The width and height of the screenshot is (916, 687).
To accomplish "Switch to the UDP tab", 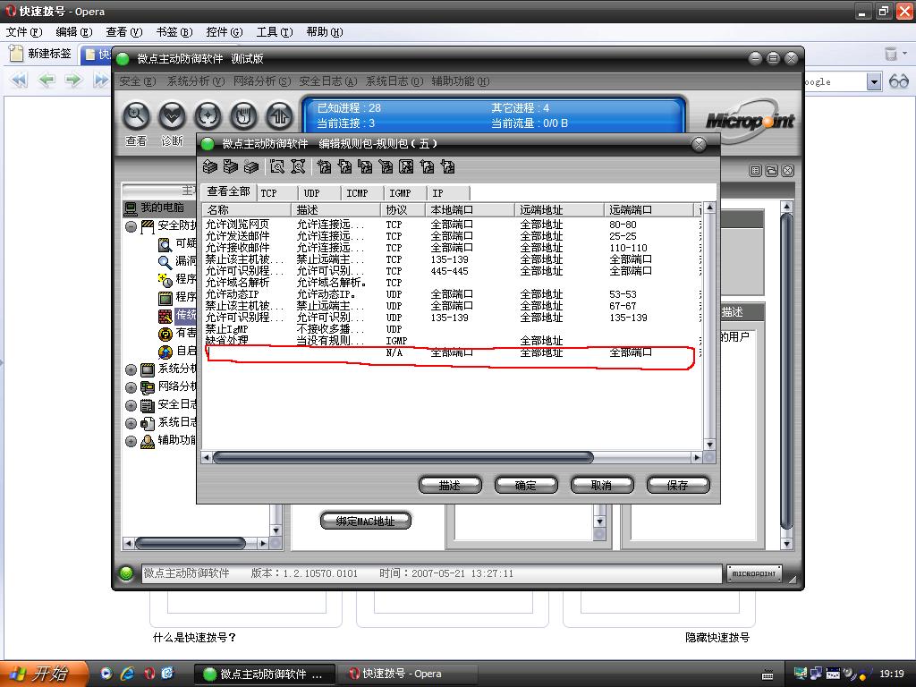I will click(x=319, y=193).
